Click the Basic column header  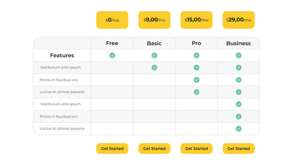(154, 44)
